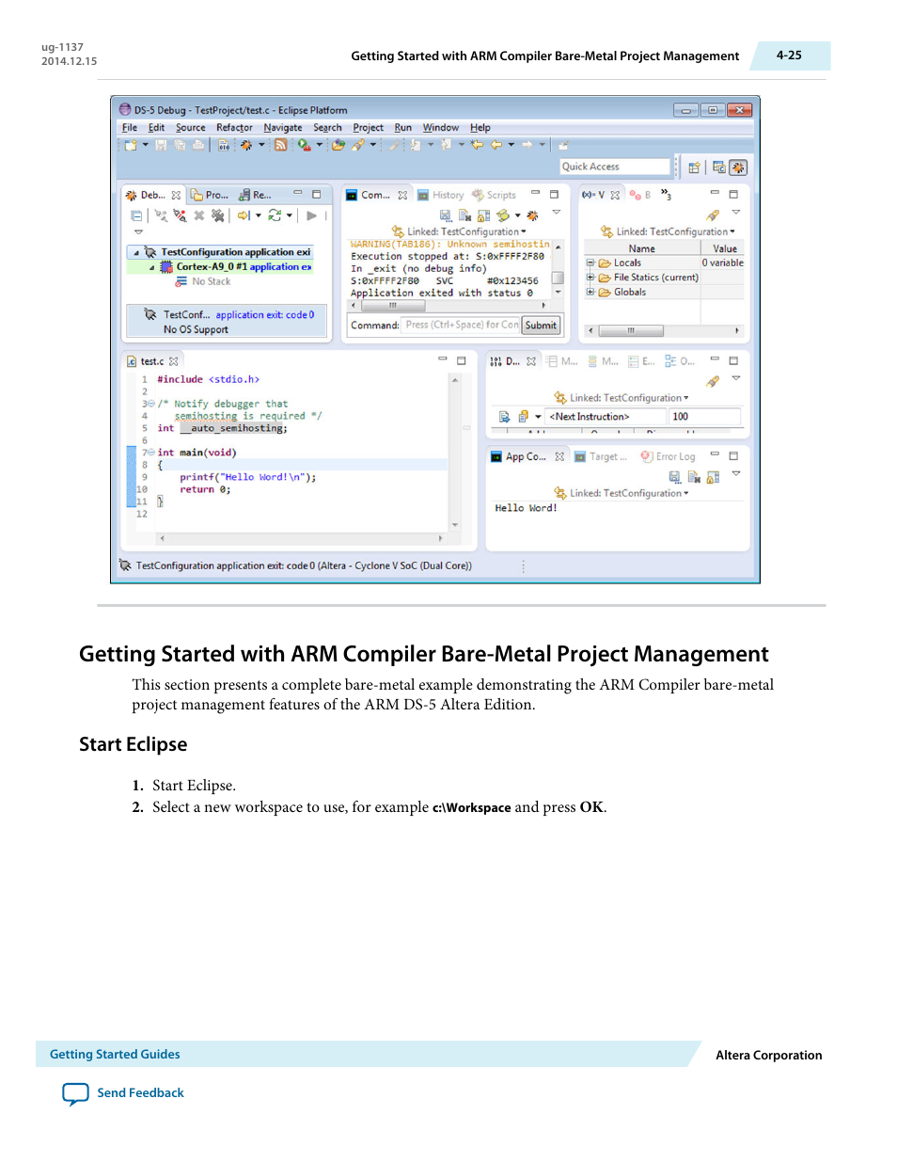Click the Remove connection X icon

point(198,215)
